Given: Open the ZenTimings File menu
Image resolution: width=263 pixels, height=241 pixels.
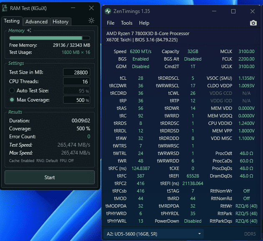Looking at the screenshot, I should pos(111,23).
